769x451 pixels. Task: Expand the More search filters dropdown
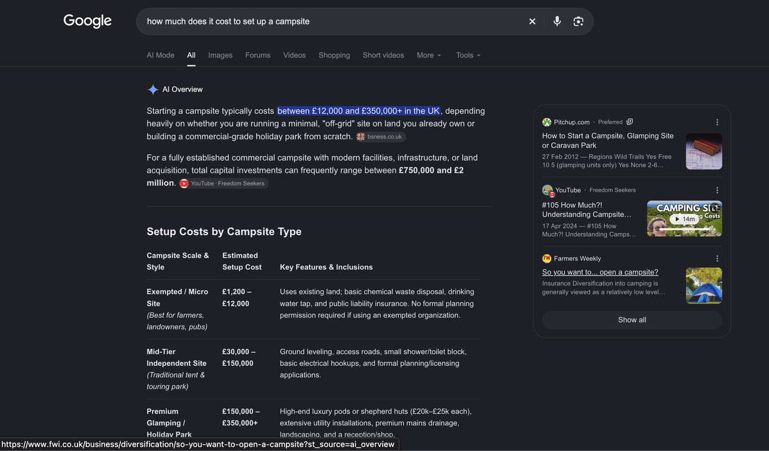(x=429, y=55)
